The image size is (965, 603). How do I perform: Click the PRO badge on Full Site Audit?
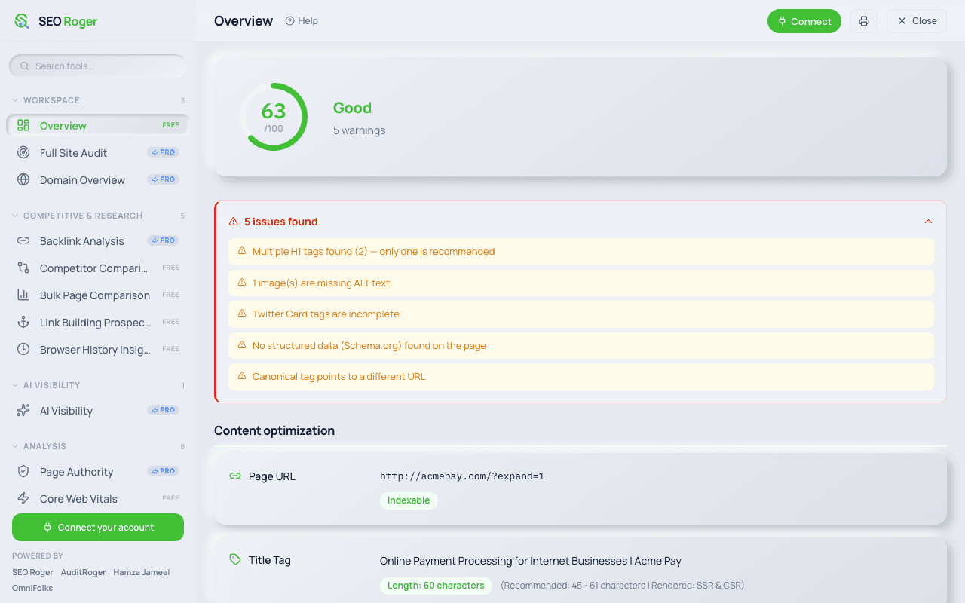pos(163,152)
